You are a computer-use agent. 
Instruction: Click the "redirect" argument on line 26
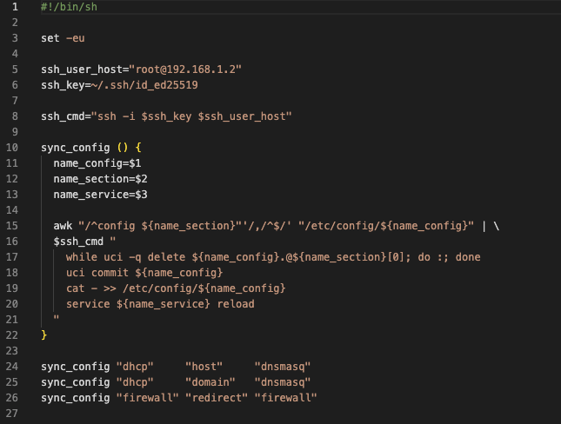click(217, 398)
